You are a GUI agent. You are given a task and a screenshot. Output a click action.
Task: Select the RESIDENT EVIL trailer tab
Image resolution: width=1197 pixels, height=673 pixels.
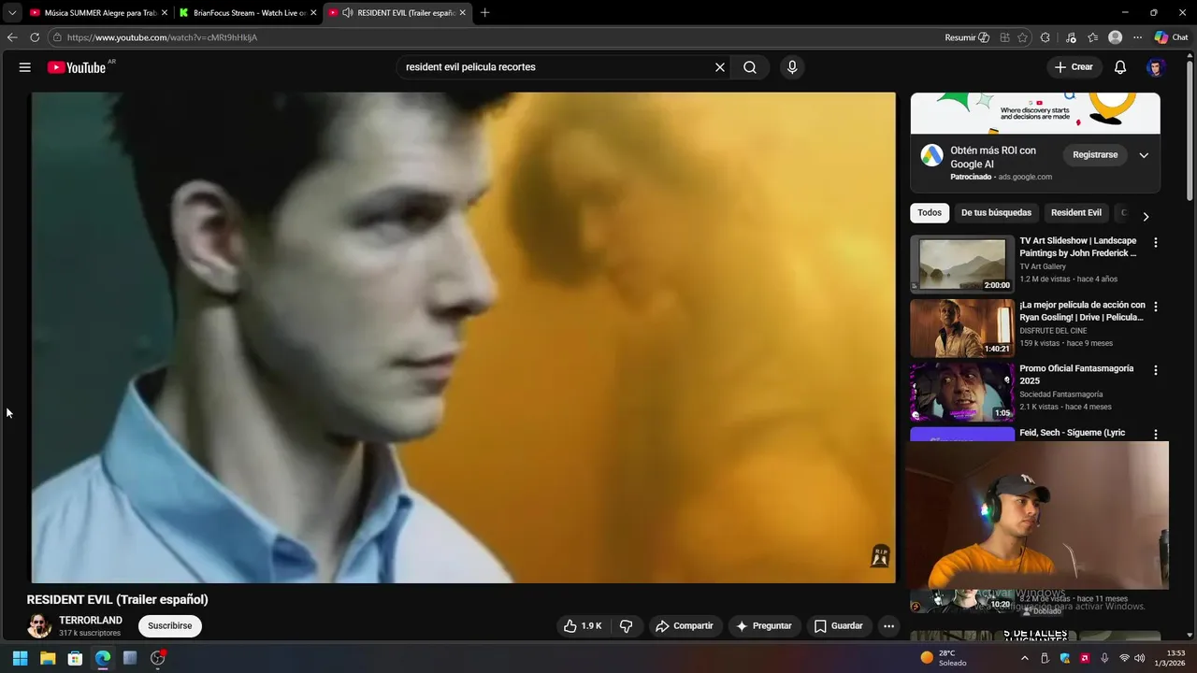click(x=397, y=12)
